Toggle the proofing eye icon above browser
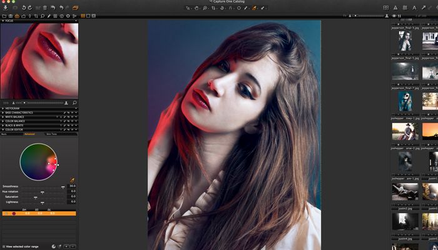 [x=394, y=16]
